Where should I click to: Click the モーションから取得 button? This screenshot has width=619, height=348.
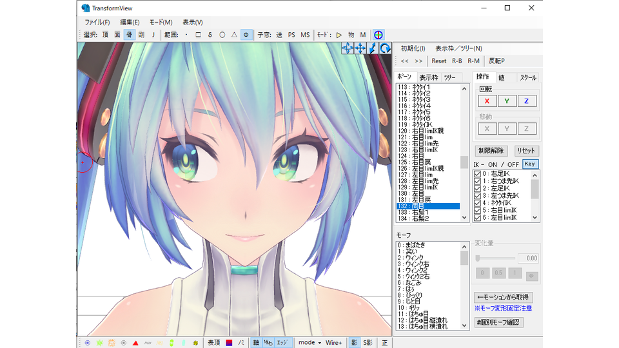coord(502,297)
